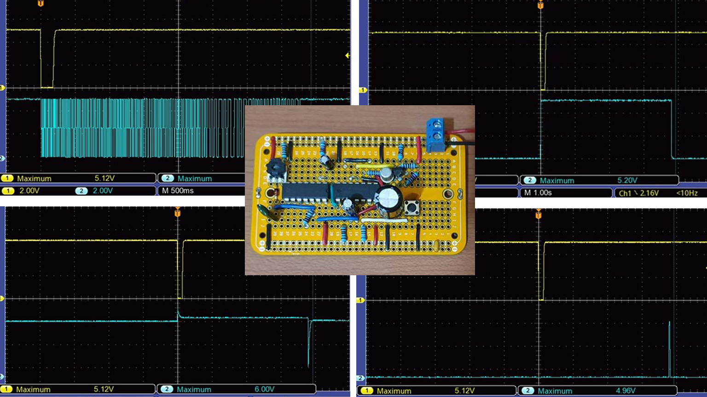Click the trigger marker on bottom-right scope
707x397 pixels.
pyautogui.click(x=538, y=214)
